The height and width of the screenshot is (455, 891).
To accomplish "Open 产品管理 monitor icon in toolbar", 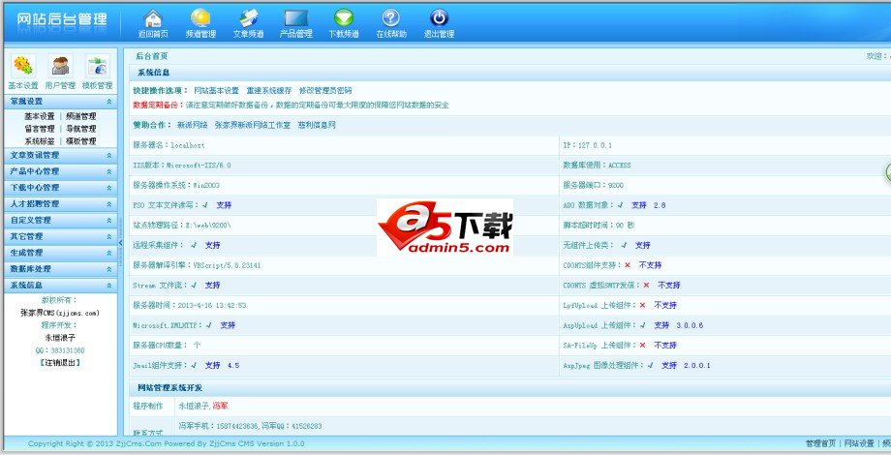I will point(296,18).
